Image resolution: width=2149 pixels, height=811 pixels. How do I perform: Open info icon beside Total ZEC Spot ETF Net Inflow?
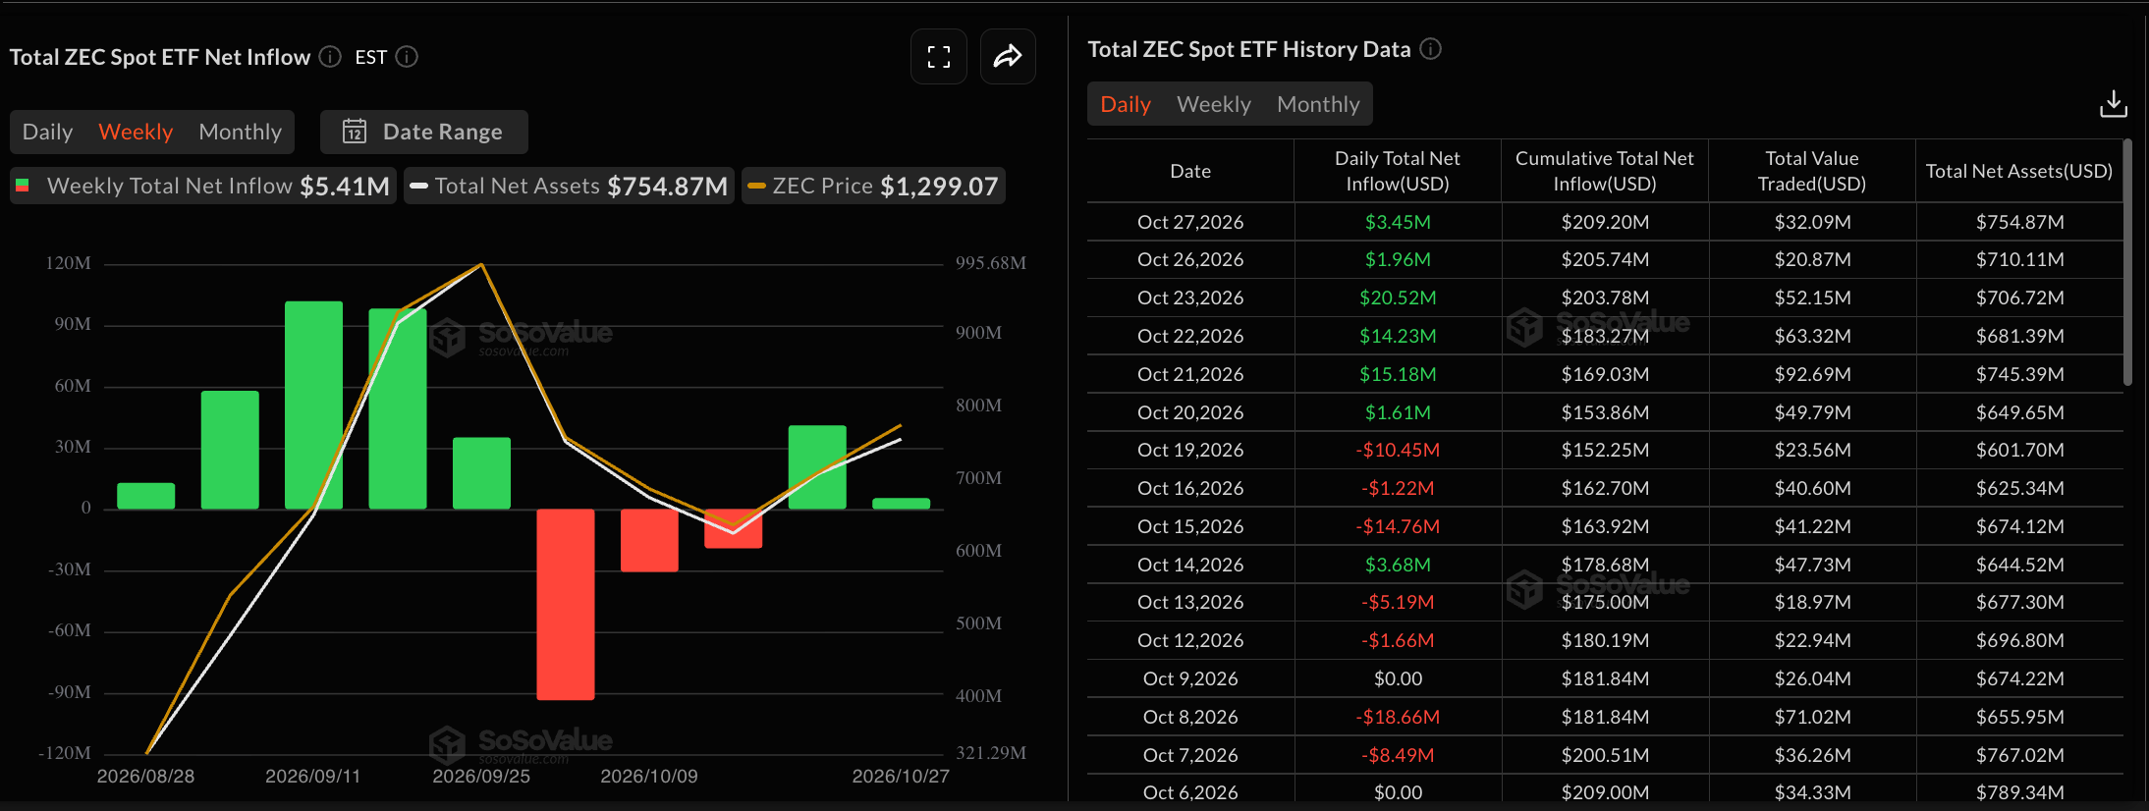point(330,57)
